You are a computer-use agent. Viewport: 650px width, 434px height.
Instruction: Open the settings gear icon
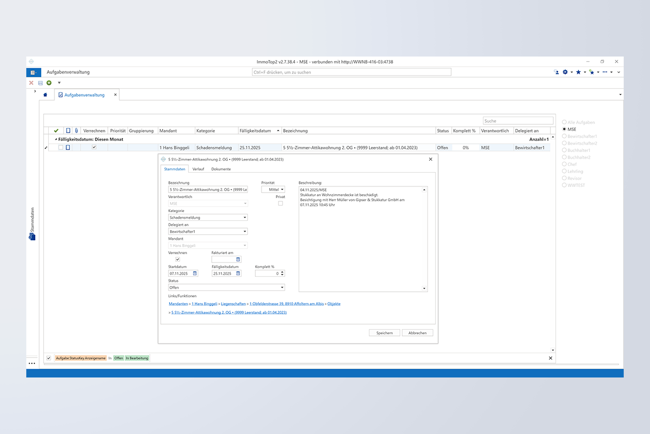tap(565, 72)
